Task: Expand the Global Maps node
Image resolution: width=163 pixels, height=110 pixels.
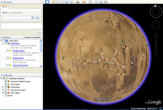Action: [x=3, y=87]
